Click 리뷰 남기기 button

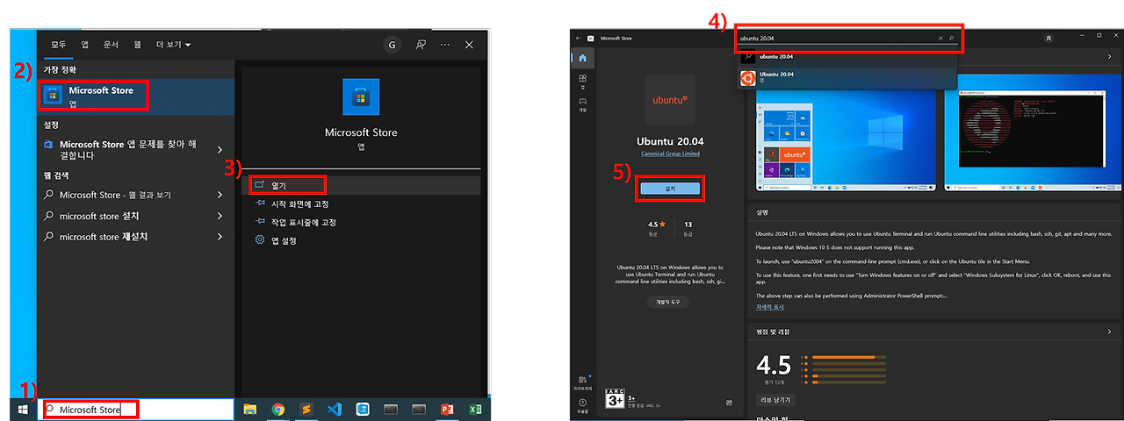774,400
